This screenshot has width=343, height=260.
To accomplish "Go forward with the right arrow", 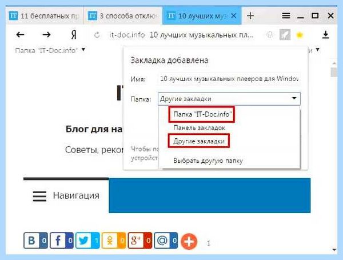I will click(x=46, y=34).
